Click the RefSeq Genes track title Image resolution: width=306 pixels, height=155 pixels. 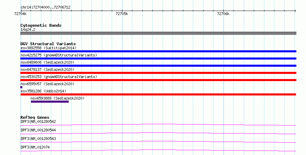tap(35, 117)
